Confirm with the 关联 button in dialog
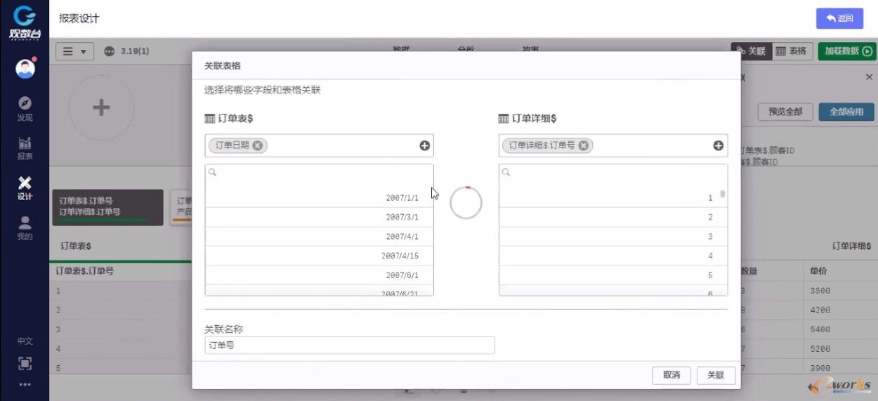Viewport: 878px width, 401px height. coord(716,375)
